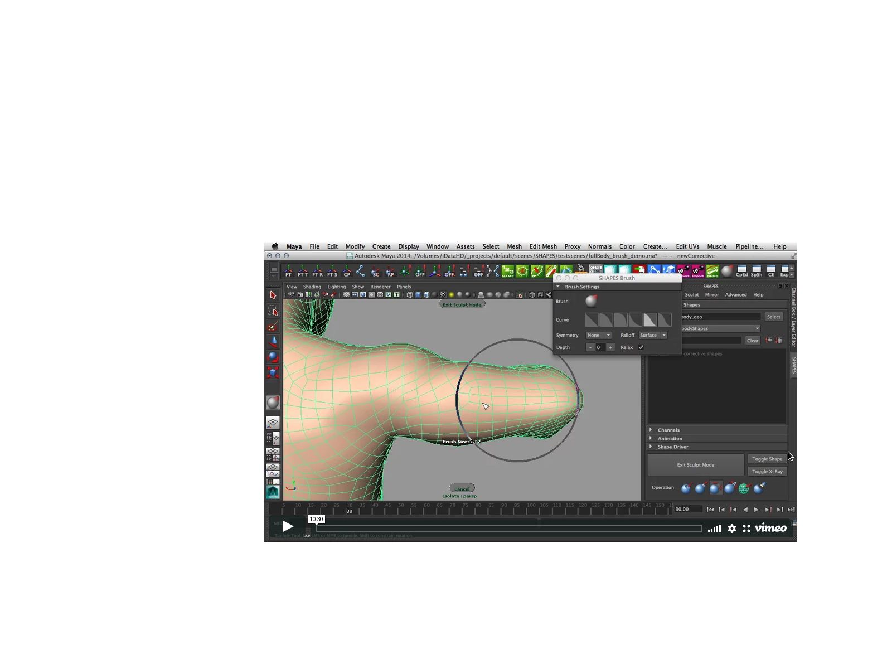Open the Mesh menu in the menu bar

pyautogui.click(x=514, y=246)
